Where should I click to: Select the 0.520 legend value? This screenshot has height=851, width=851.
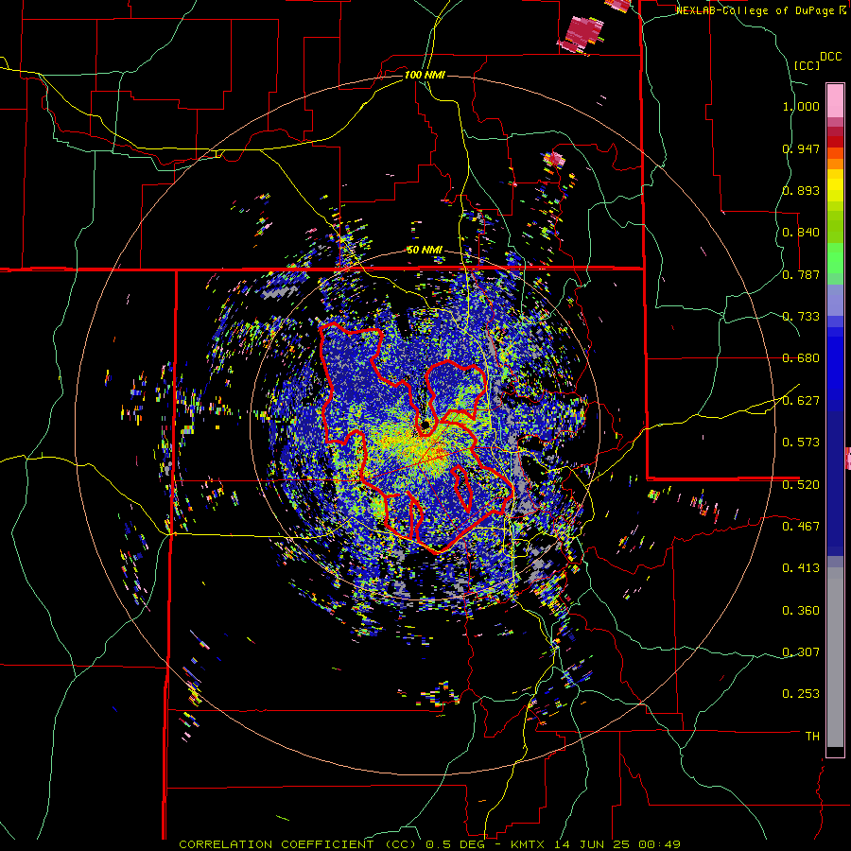click(801, 484)
